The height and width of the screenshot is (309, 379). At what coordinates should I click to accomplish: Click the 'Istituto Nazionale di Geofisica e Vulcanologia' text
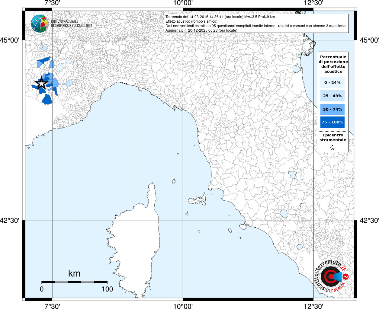[72, 24]
